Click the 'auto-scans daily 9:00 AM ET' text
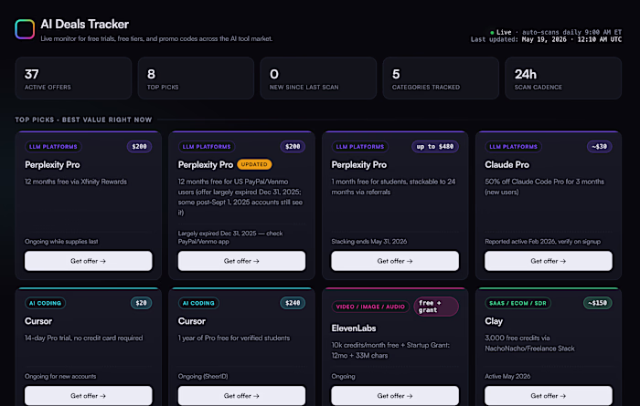This screenshot has width=640, height=406. [571, 32]
